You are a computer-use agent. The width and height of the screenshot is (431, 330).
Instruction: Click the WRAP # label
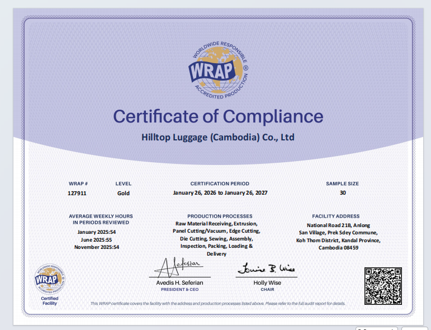point(78,183)
